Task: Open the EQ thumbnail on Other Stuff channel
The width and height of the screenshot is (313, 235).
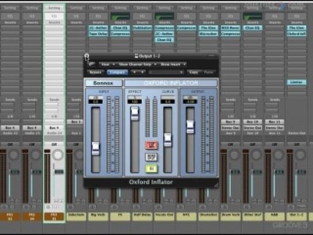Action: [252, 16]
